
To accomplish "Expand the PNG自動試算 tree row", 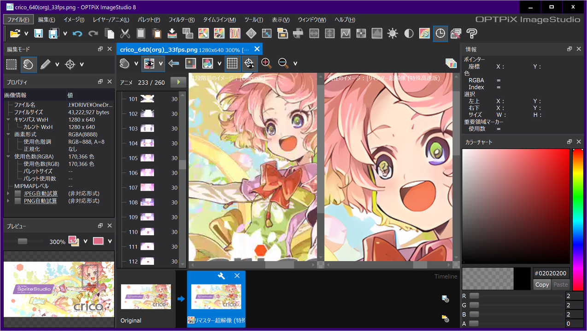I will click(8, 201).
